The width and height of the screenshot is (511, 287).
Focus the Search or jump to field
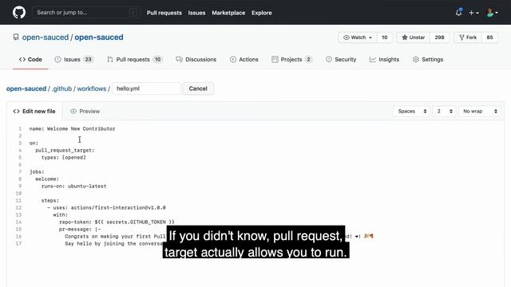click(x=86, y=13)
